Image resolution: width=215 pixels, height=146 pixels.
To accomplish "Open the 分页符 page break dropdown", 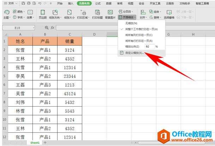I will 126,12.
